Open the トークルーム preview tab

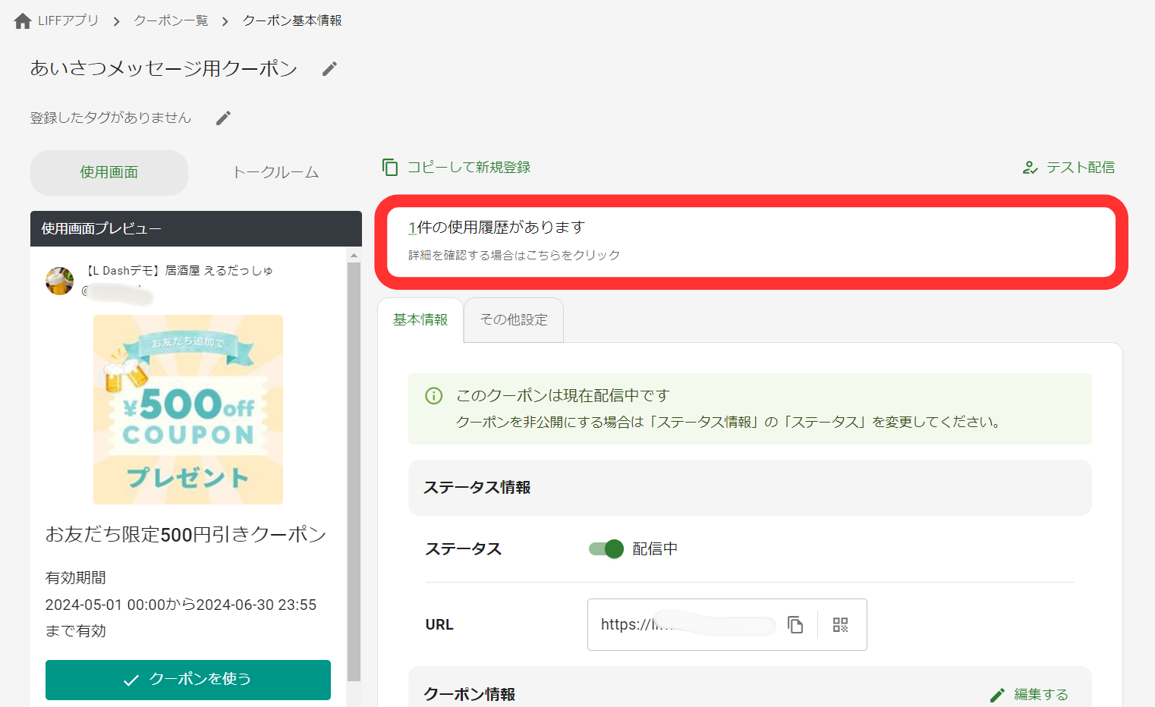276,172
